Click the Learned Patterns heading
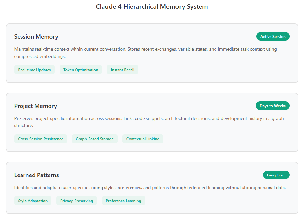305x220 pixels. [36, 175]
